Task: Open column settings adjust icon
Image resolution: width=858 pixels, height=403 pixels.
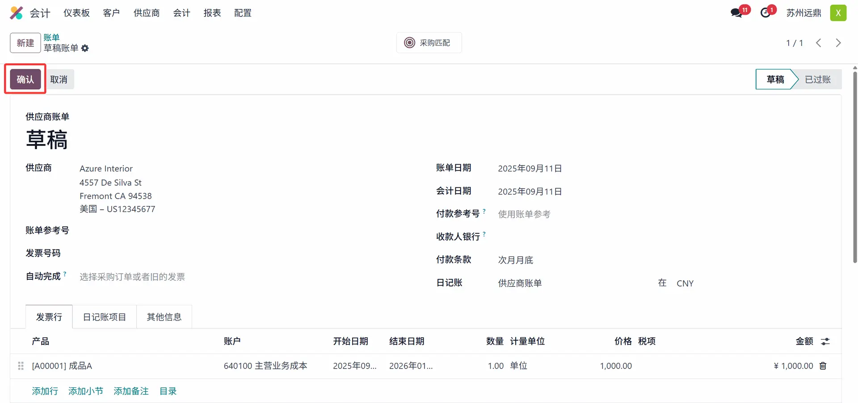Action: [825, 341]
